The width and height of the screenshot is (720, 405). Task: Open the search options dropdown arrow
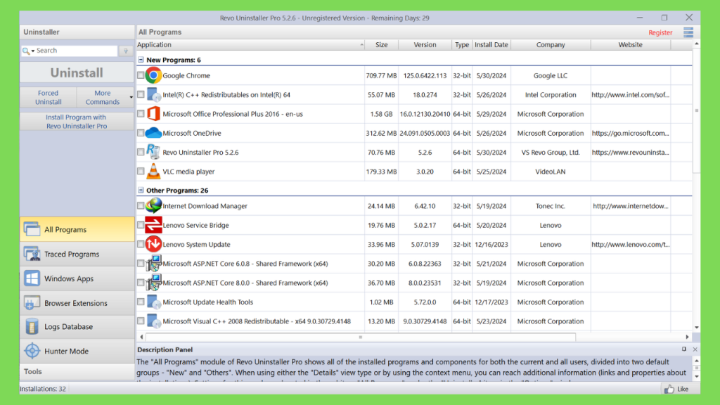[x=33, y=51]
